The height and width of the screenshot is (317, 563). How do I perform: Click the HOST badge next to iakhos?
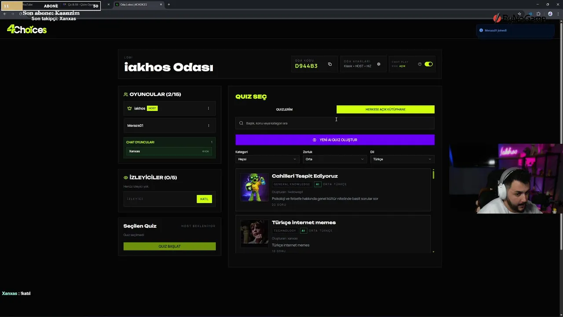[152, 108]
